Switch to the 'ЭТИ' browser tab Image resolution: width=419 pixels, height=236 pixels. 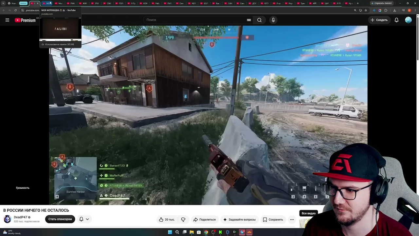click(95, 3)
